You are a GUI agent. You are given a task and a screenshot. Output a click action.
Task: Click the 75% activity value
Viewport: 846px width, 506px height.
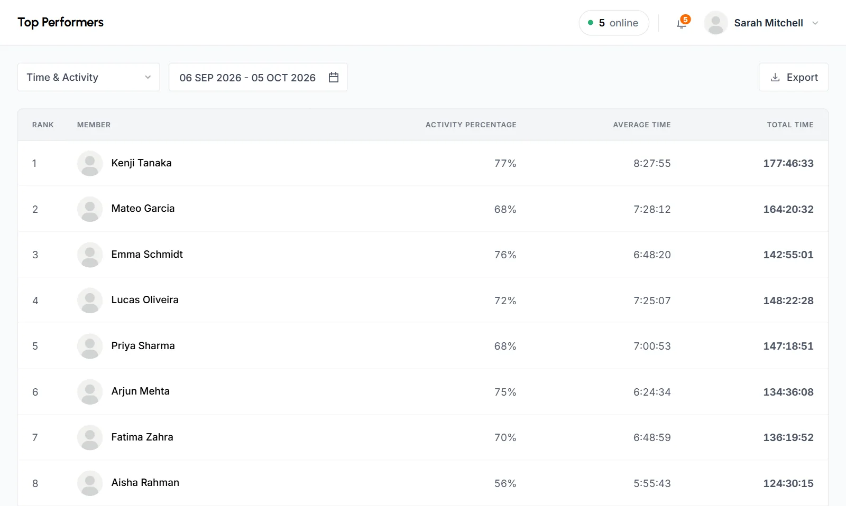coord(505,392)
